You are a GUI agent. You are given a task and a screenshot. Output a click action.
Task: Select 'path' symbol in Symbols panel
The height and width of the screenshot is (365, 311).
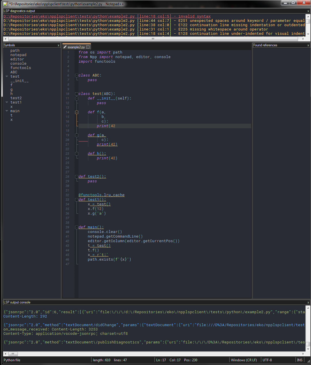tap(15, 51)
